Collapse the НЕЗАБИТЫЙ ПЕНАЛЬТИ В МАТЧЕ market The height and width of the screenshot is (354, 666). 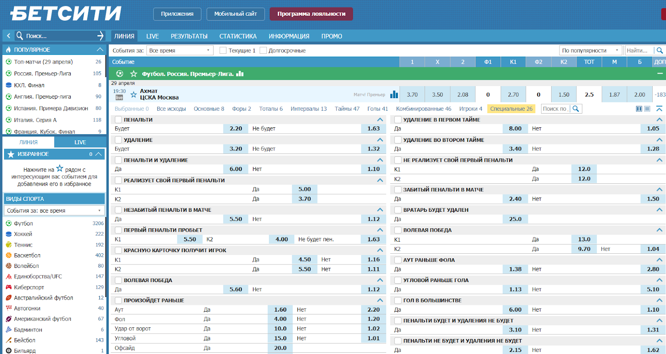point(380,210)
